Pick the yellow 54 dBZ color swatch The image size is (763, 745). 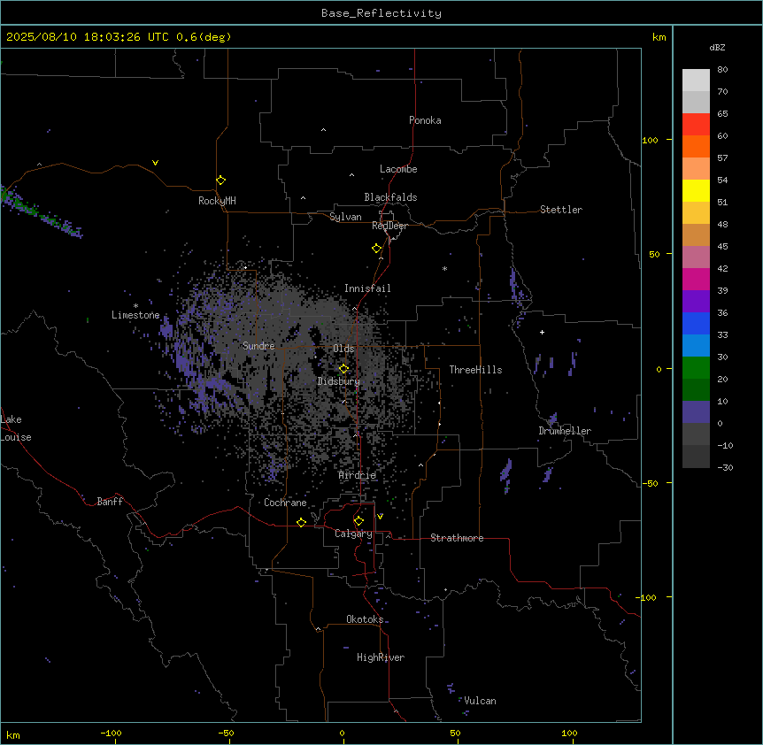(696, 190)
